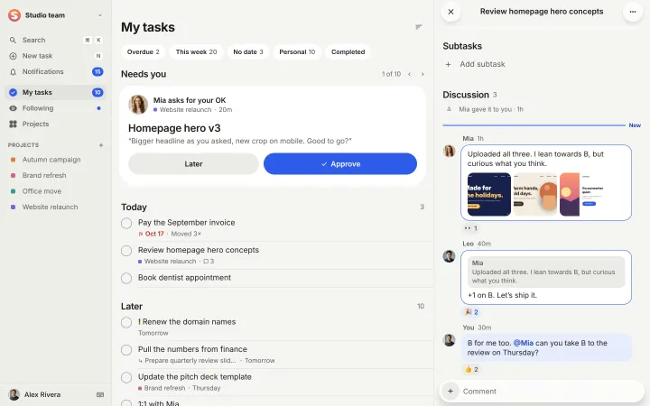Screen dimensions: 650x406
Task: Focus the Comment input field
Action: coord(552,391)
